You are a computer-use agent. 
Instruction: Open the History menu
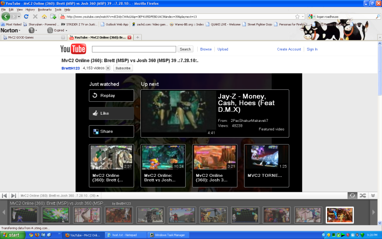click(x=30, y=10)
